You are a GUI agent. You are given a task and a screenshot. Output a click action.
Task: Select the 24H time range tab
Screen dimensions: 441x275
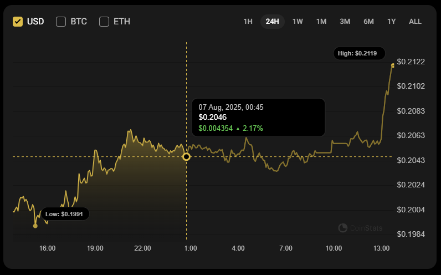[272, 22]
